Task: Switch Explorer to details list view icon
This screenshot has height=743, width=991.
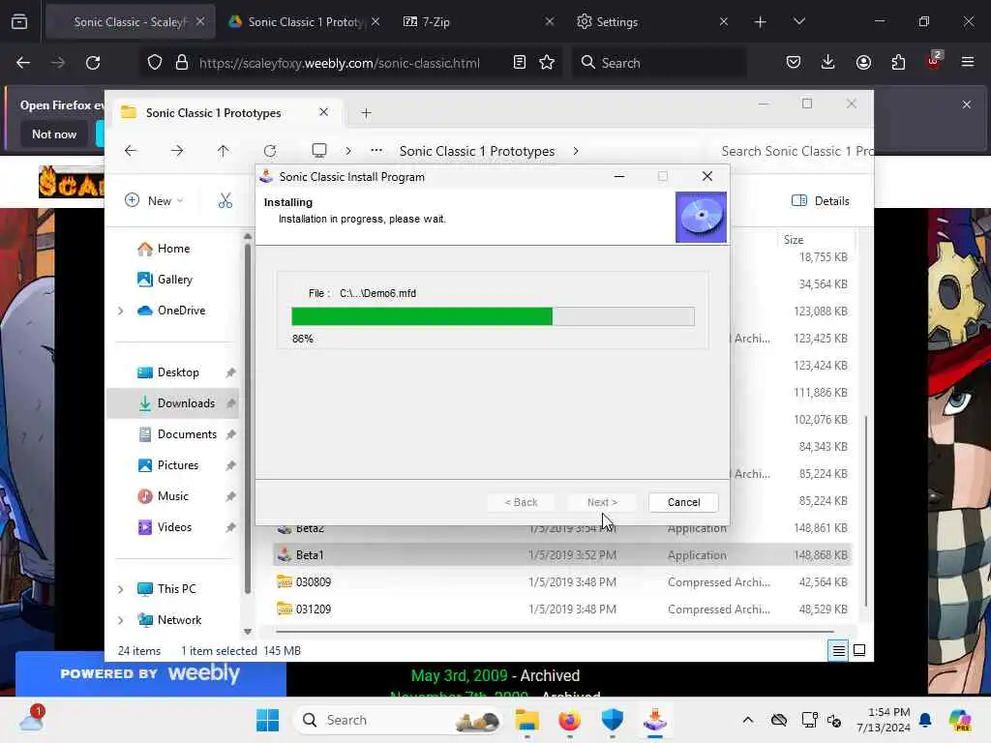Action: click(x=839, y=650)
